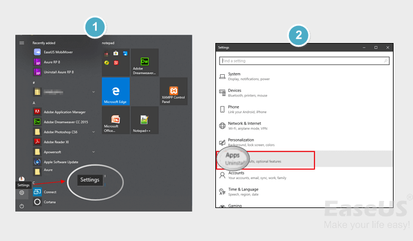Click the letter C section header
The height and width of the screenshot is (241, 413).
[x=34, y=183]
